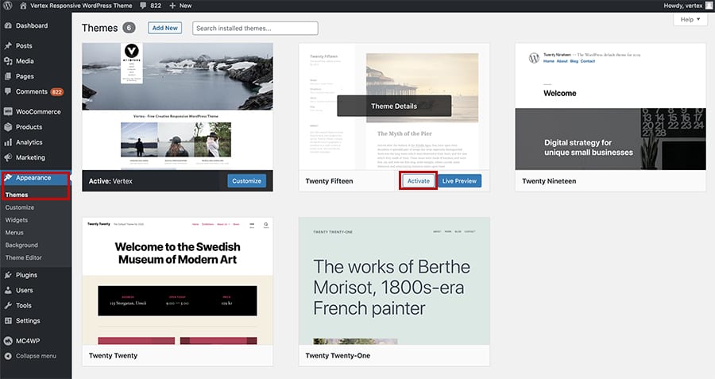Click the Users person icon
Image resolution: width=715 pixels, height=379 pixels.
click(8, 290)
